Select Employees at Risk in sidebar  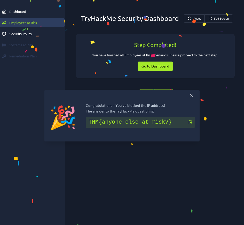32,23
